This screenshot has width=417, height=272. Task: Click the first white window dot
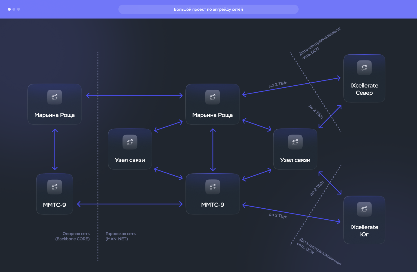(x=9, y=9)
